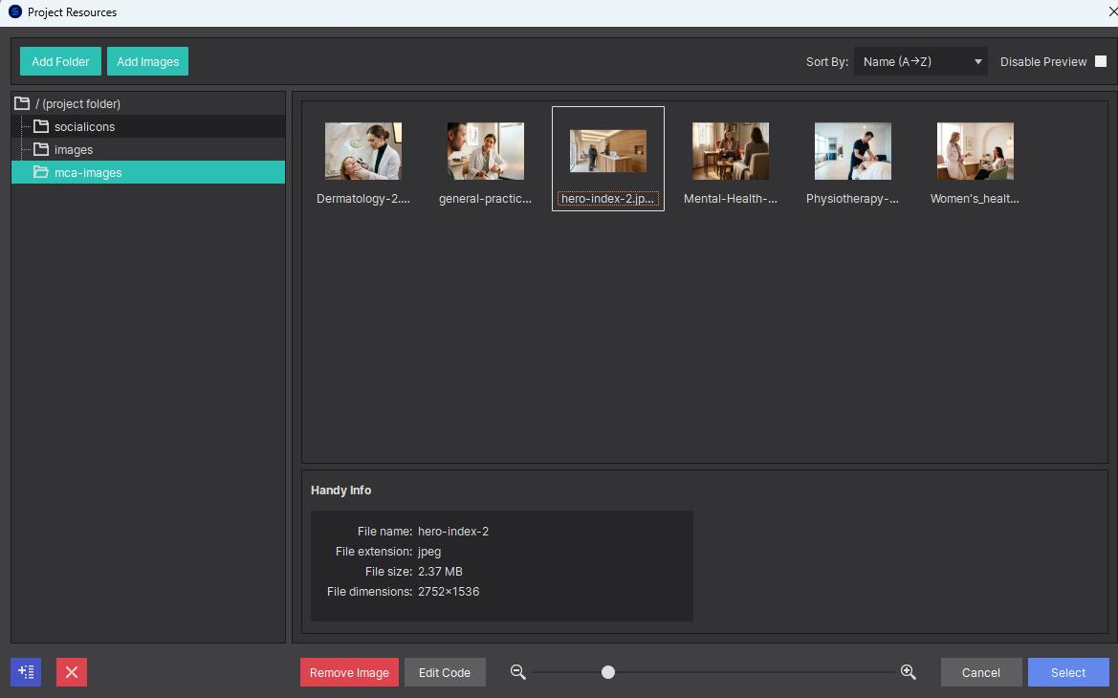Click the folder icon beside images
1118x698 pixels.
pos(41,150)
